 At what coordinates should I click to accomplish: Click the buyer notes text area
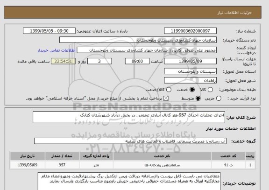click(129, 182)
